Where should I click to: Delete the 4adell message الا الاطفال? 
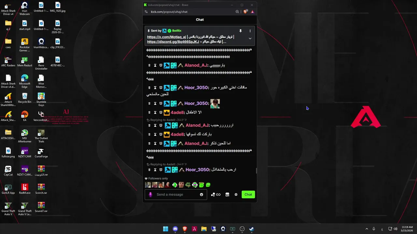pos(149,112)
